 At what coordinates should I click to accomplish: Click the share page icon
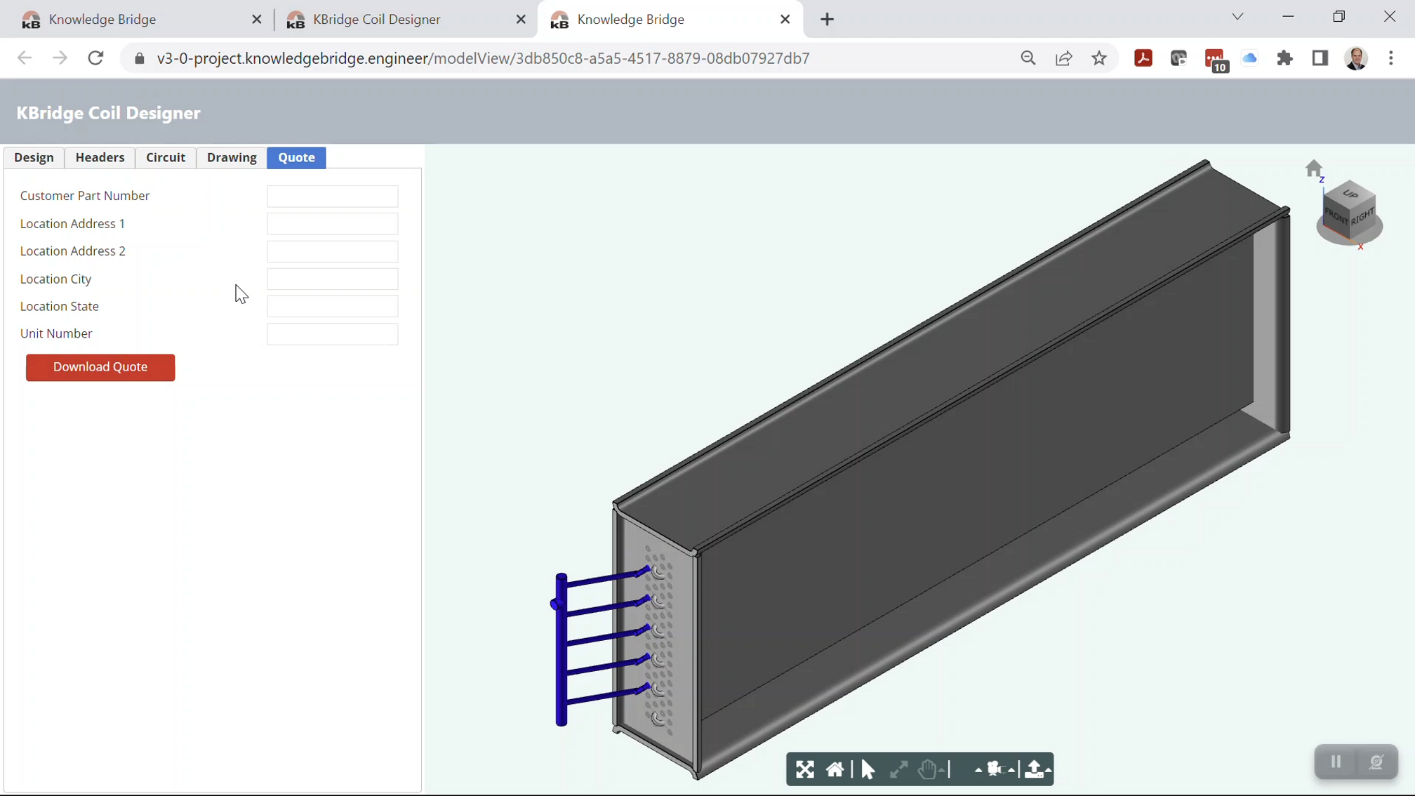click(x=1064, y=58)
